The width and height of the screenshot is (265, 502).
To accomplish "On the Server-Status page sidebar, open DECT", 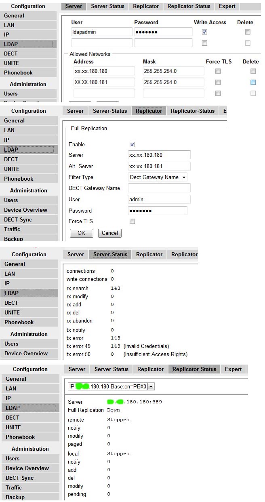I will pos(29,303).
